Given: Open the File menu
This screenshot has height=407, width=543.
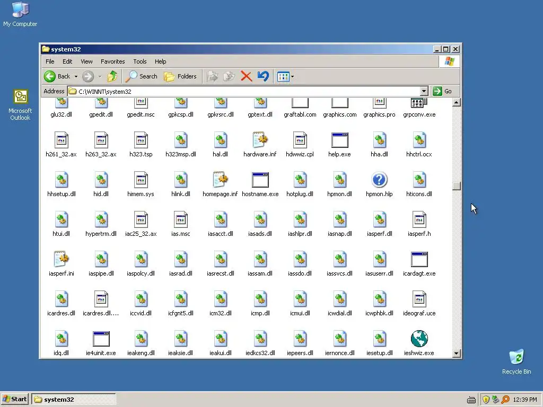Looking at the screenshot, I should pyautogui.click(x=50, y=61).
